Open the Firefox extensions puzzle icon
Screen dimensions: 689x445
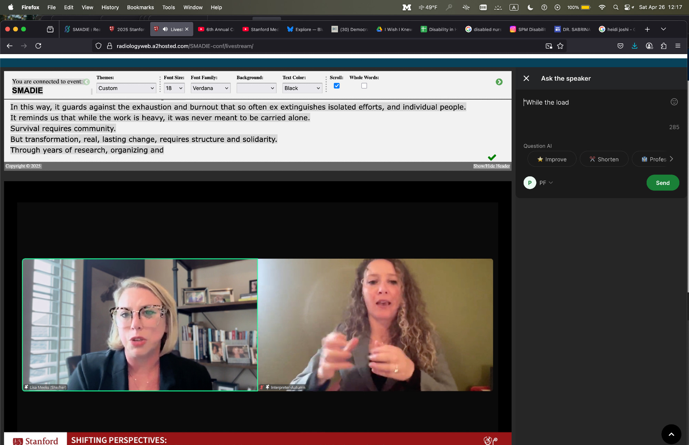pyautogui.click(x=664, y=46)
